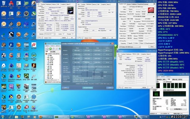Click Memory Read value in benchmark window
The height and width of the screenshot is (119, 190).
click(x=77, y=50)
